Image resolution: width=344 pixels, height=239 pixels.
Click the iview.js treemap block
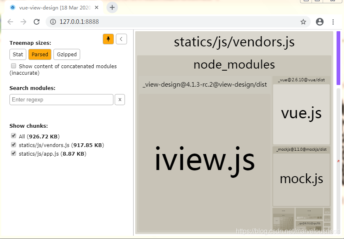[x=205, y=162]
